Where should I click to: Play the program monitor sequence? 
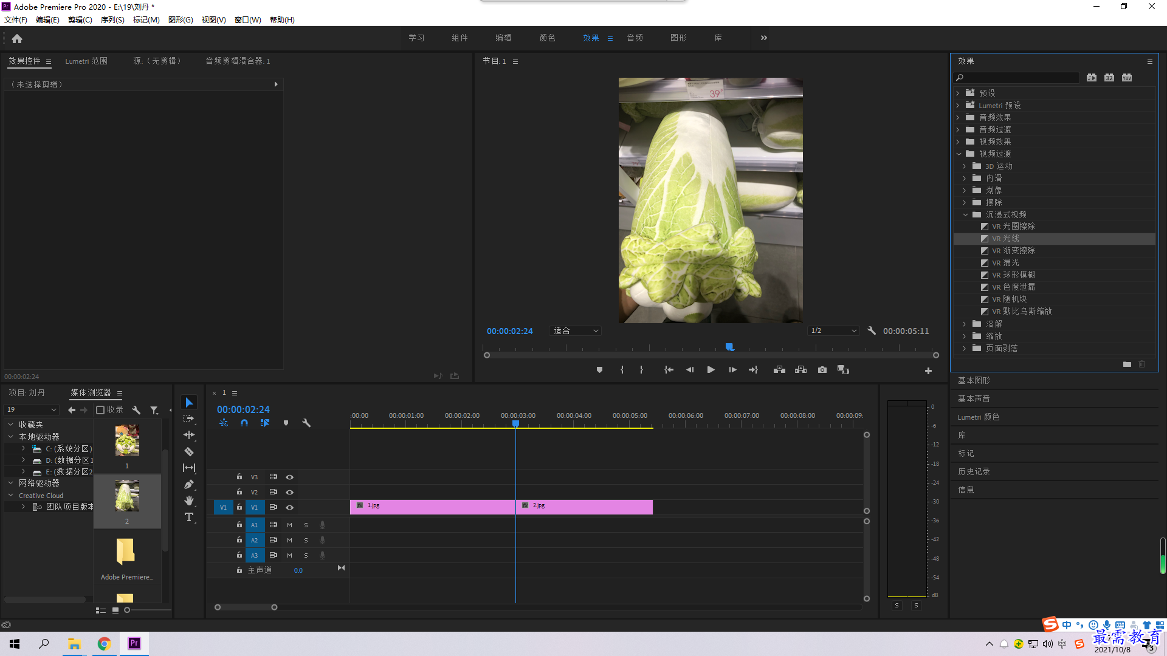[x=711, y=370]
